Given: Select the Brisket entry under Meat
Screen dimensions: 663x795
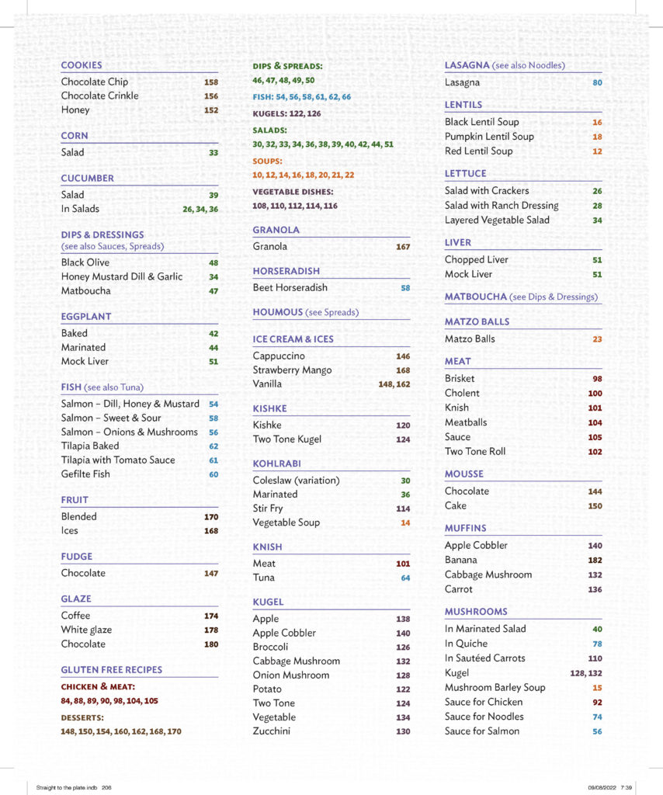Looking at the screenshot, I should coord(460,378).
